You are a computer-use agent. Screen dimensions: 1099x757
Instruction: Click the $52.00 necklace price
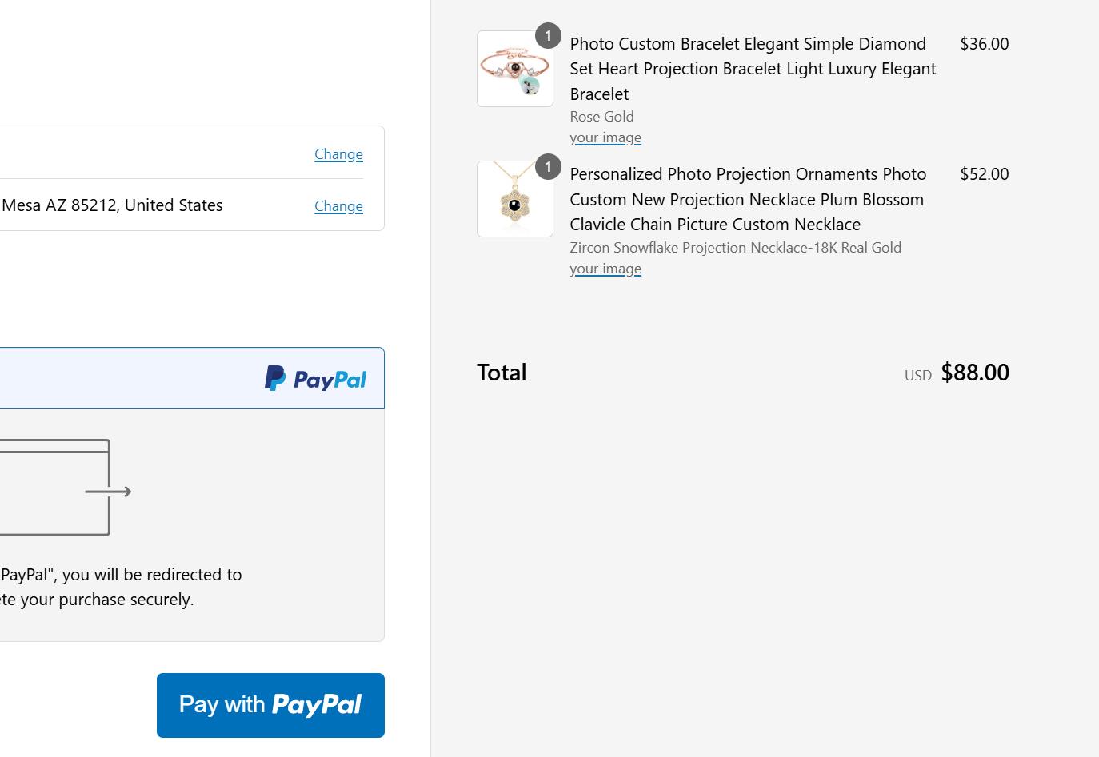[x=985, y=173]
